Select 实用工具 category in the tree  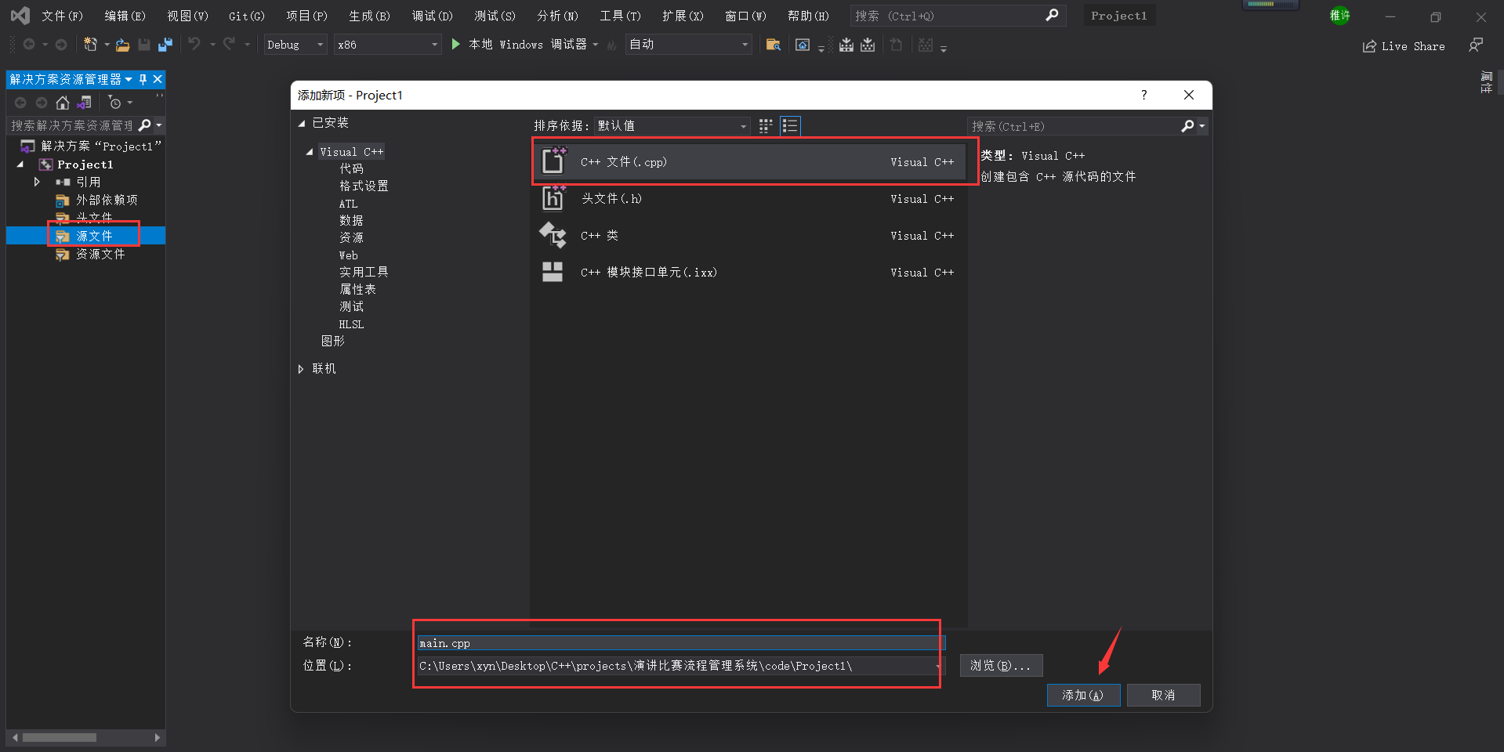[x=364, y=273]
